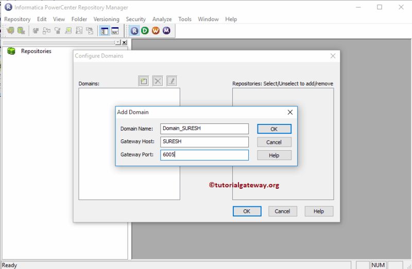Click Cancel in the Add Domain dialog
The image size is (412, 269).
point(274,142)
